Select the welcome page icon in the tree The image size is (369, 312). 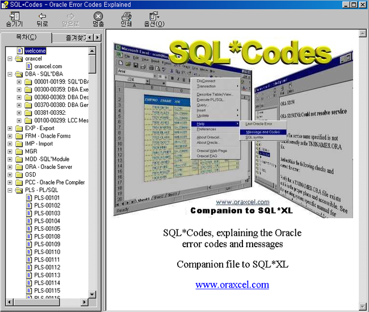pyautogui.click(x=20, y=51)
